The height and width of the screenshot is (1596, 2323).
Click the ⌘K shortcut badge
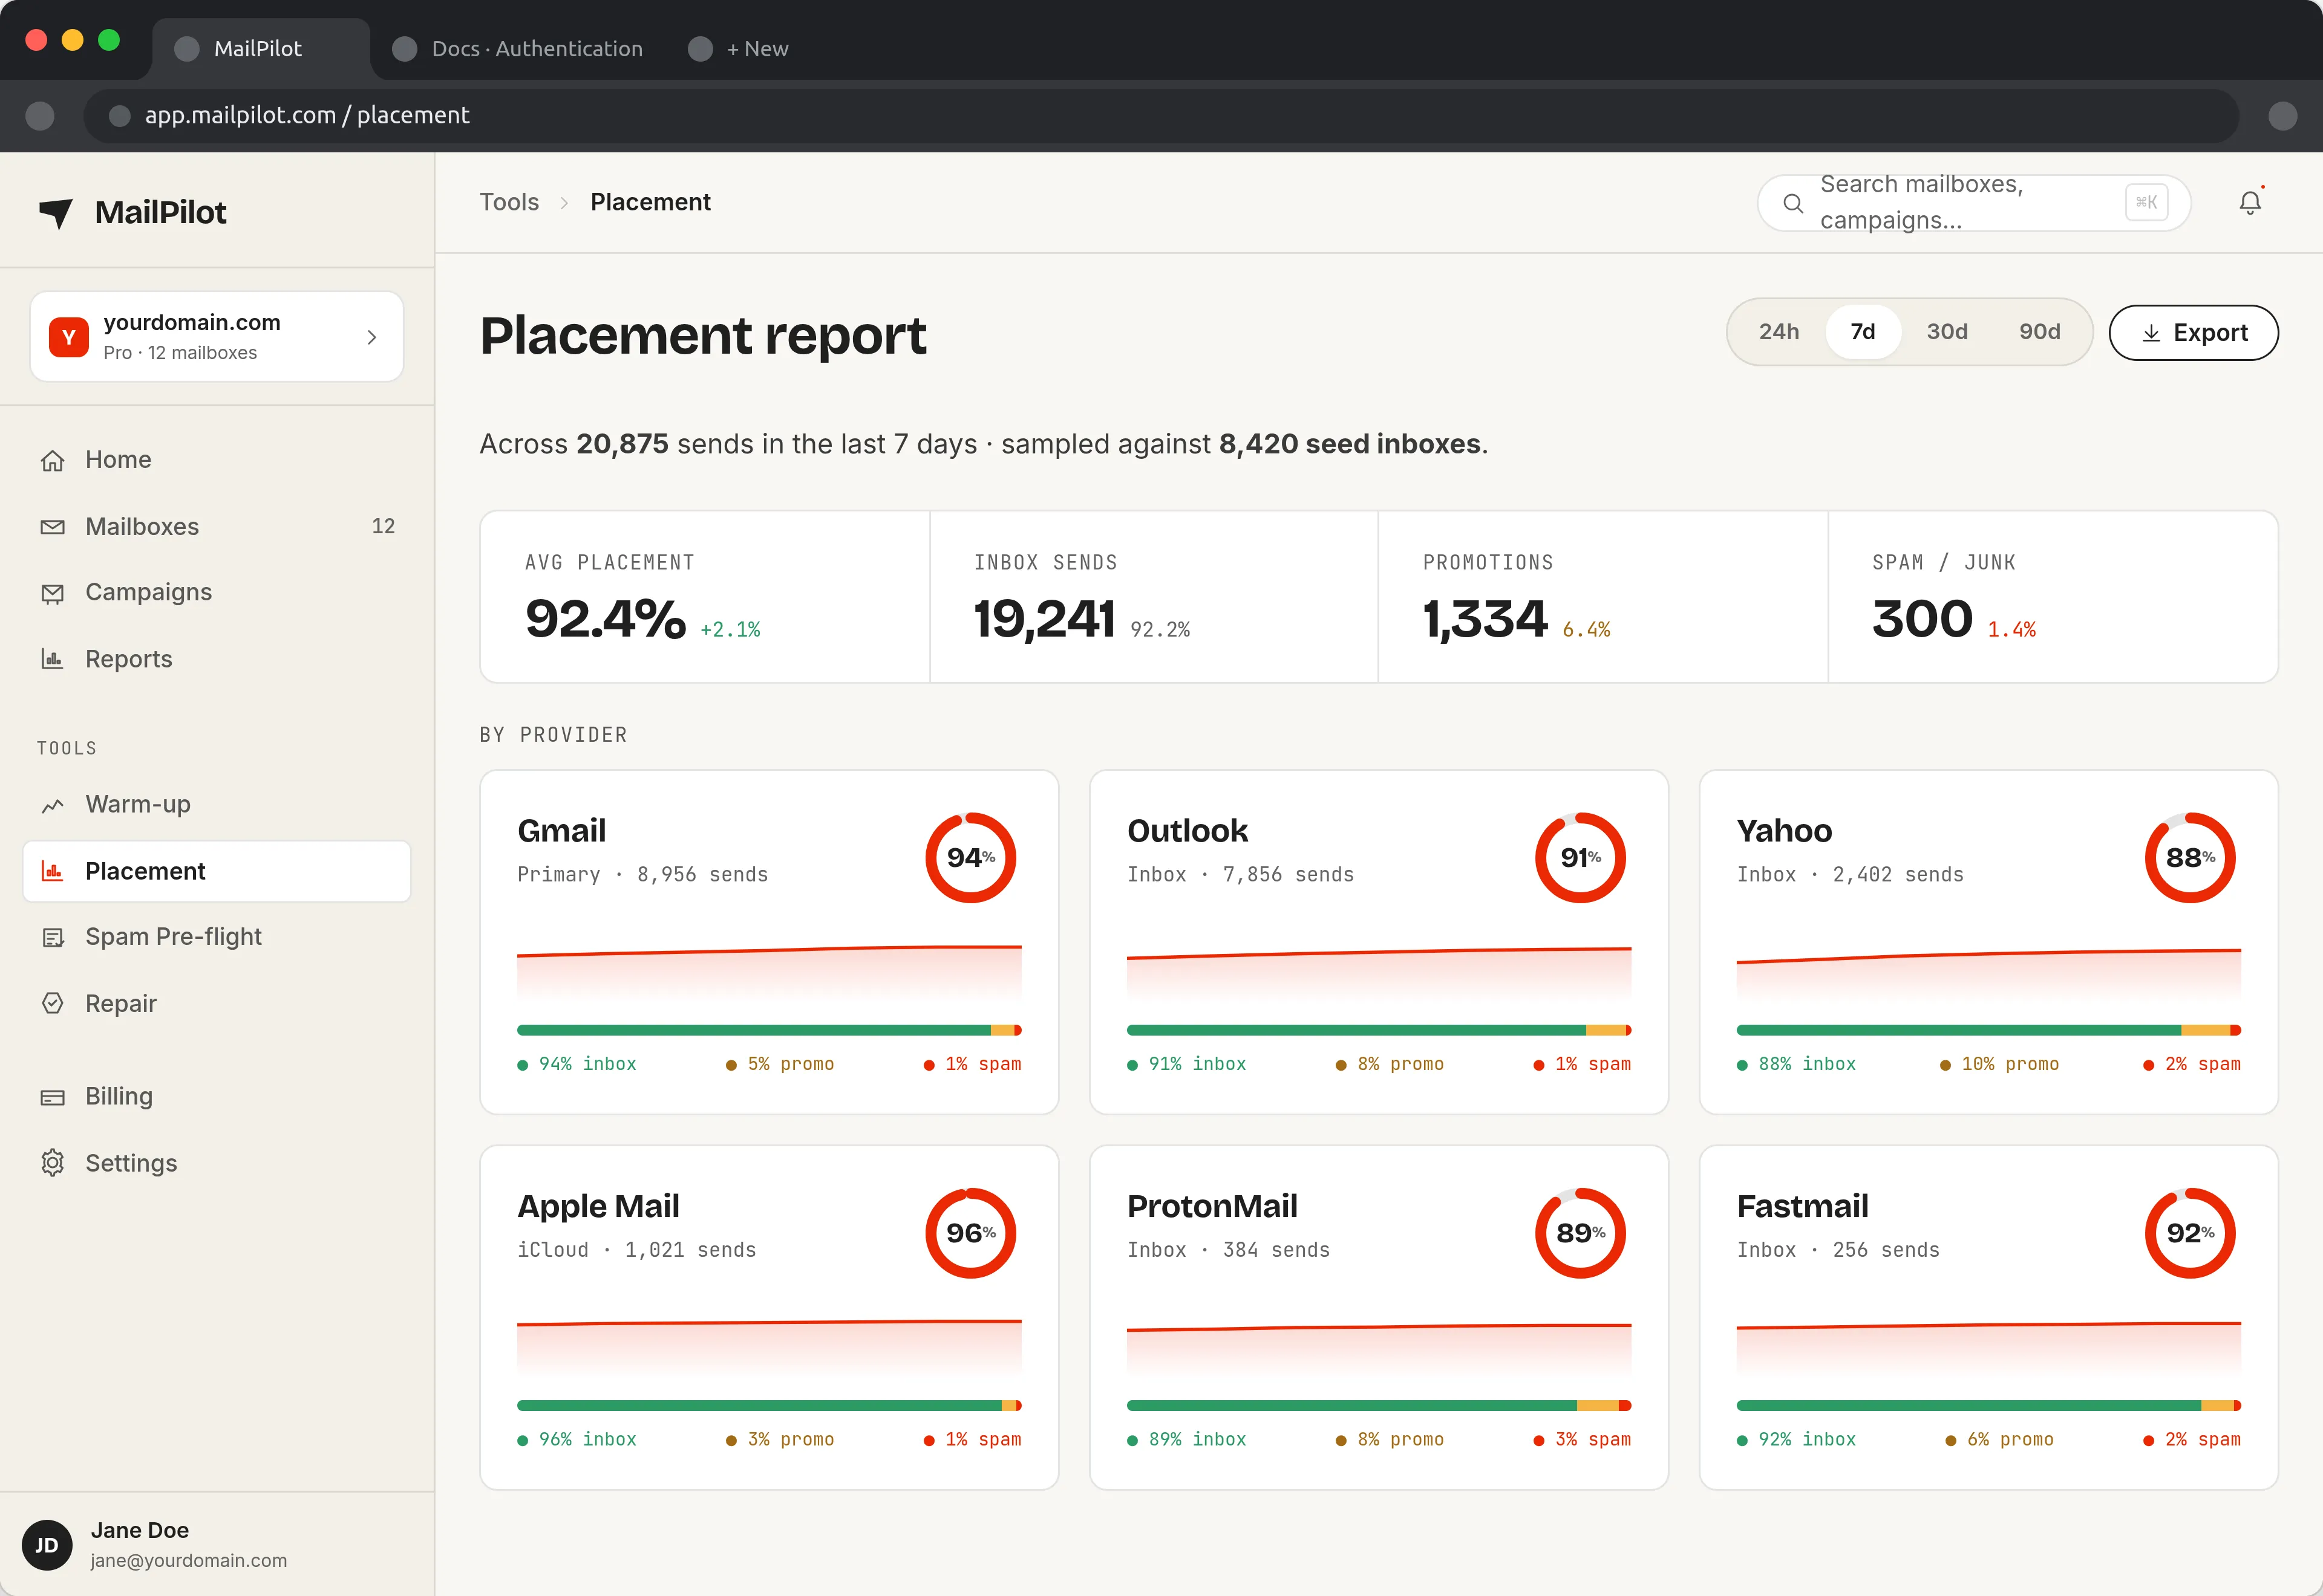(2146, 202)
